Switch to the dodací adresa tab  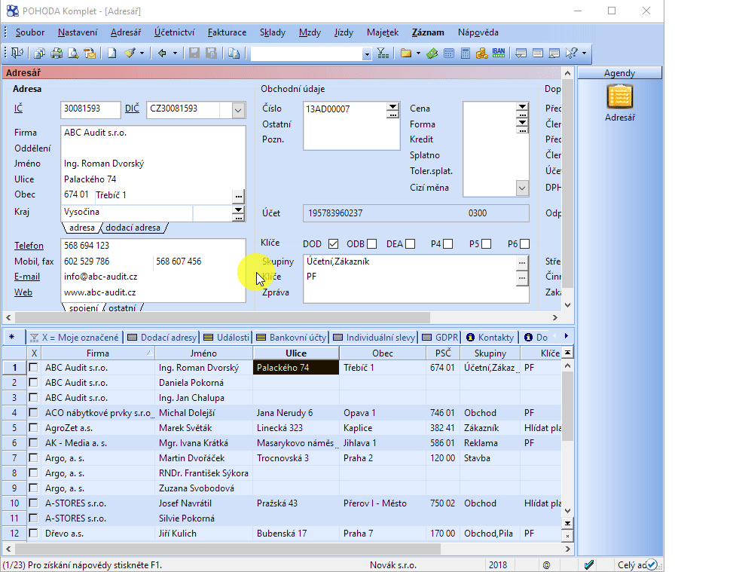click(133, 228)
